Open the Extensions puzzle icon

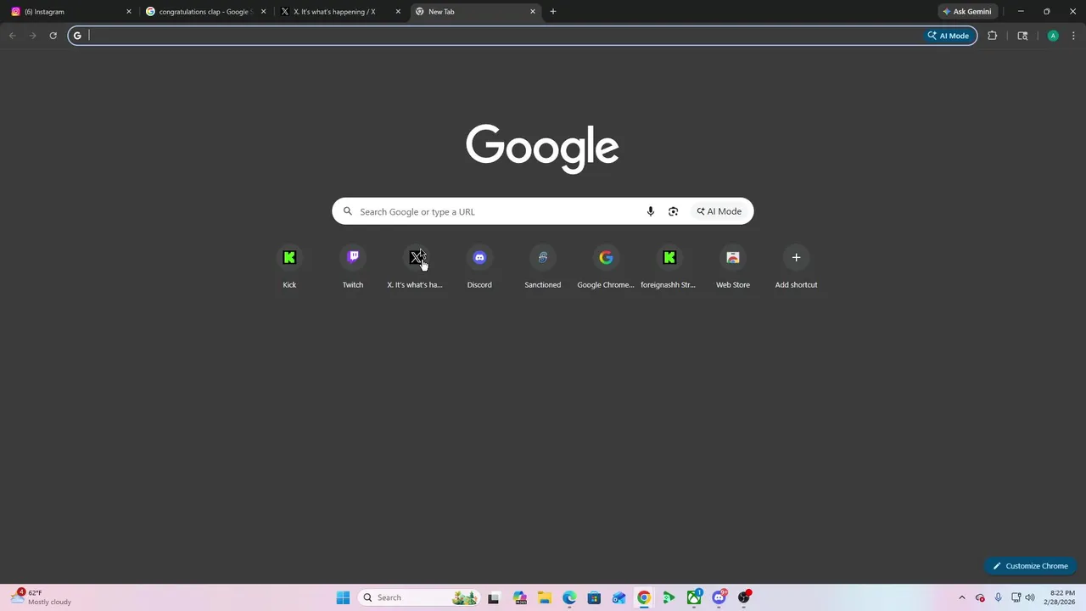tap(992, 36)
